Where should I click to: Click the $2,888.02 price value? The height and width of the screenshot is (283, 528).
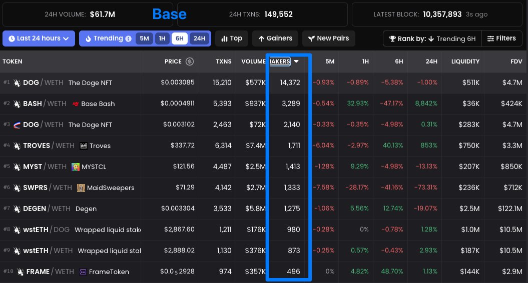coord(179,250)
